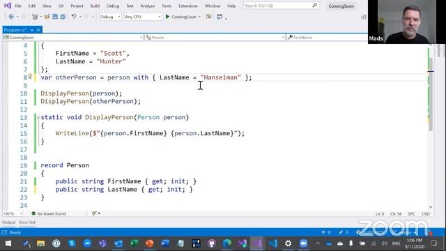Screen dimensions: 446x251
Task: Click the Navigate Backward toolbar icon
Action: pos(11,17)
